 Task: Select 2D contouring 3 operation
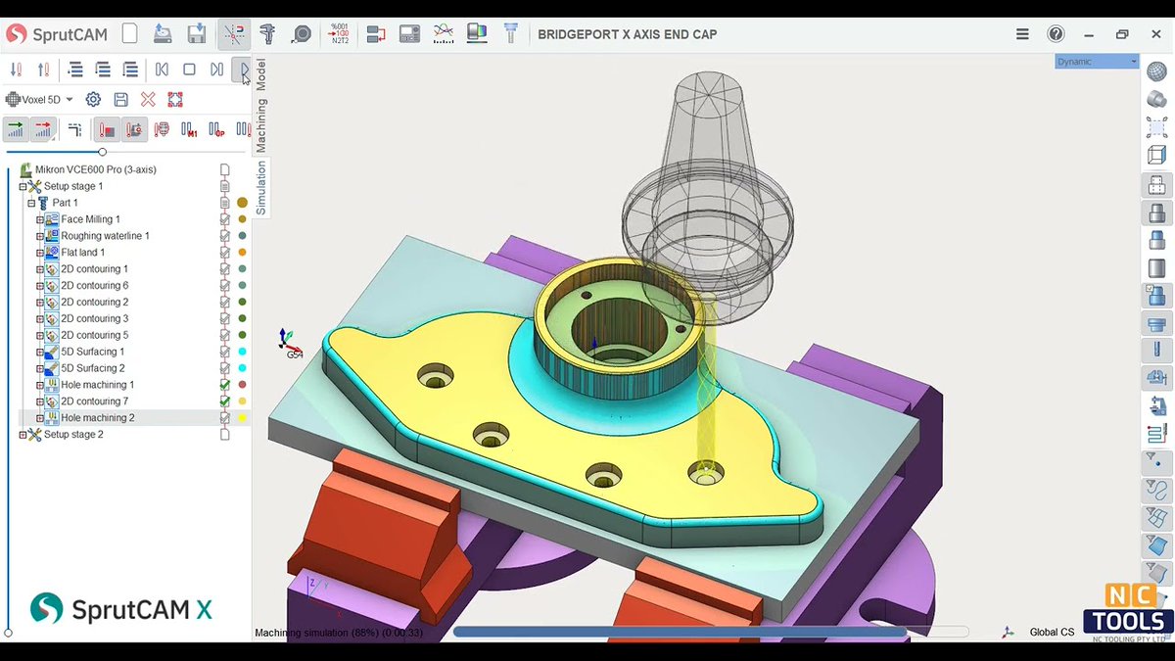pyautogui.click(x=95, y=318)
